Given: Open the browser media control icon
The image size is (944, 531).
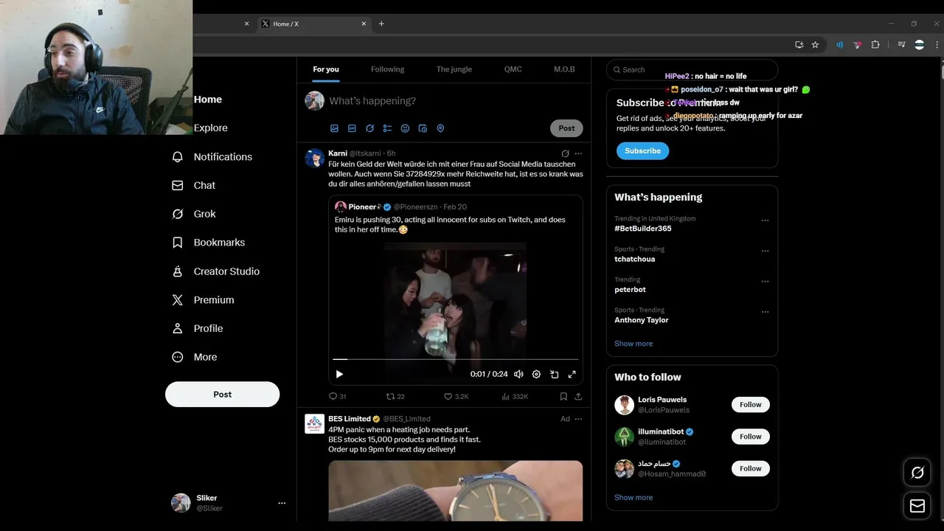Looking at the screenshot, I should (x=901, y=45).
